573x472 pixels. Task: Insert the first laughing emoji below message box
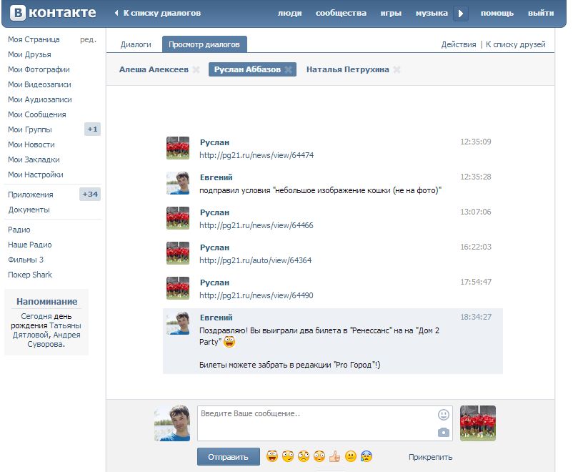pyautogui.click(x=272, y=456)
